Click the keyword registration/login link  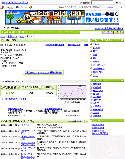coord(109,28)
